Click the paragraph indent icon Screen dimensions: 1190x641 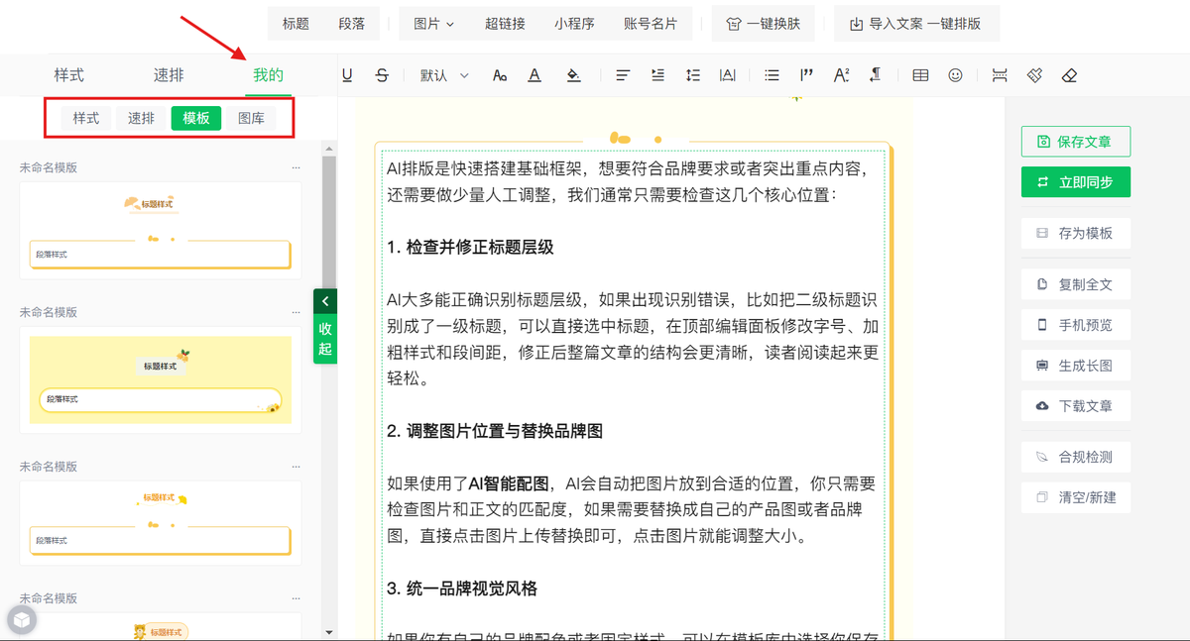tap(657, 75)
